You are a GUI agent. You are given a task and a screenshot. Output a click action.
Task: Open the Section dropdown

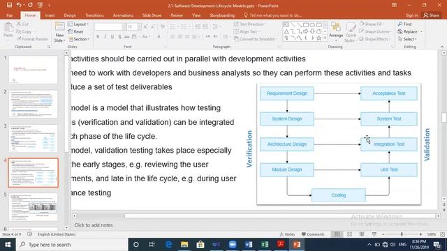coord(79,39)
